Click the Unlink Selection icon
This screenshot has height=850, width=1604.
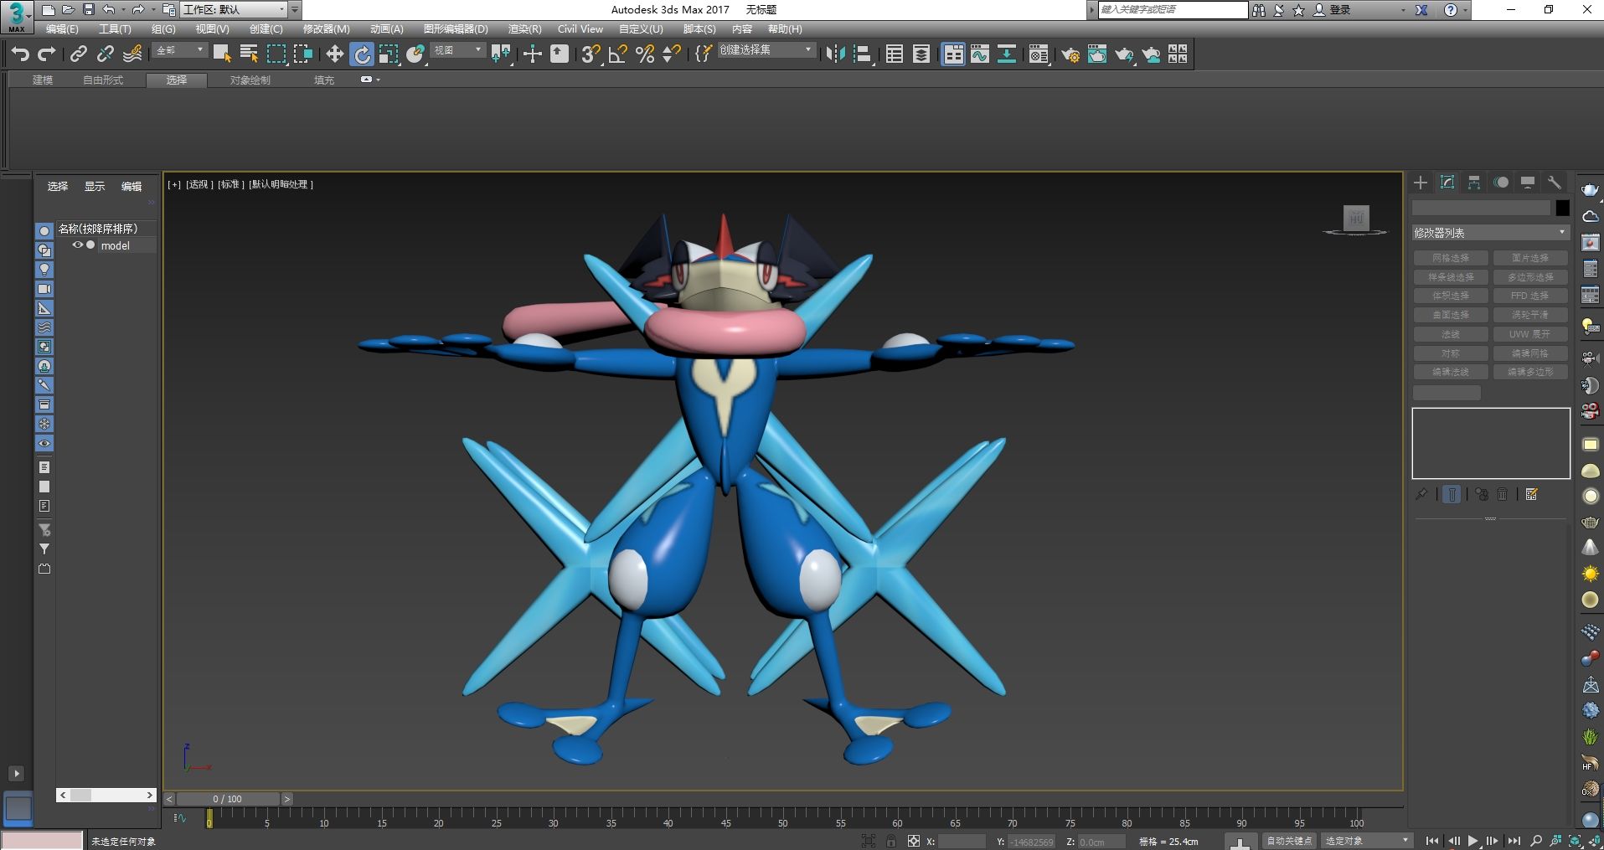[x=106, y=54]
